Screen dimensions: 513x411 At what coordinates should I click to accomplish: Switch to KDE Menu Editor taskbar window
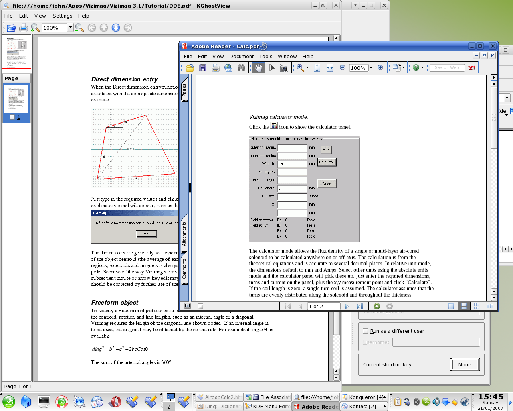click(x=268, y=406)
